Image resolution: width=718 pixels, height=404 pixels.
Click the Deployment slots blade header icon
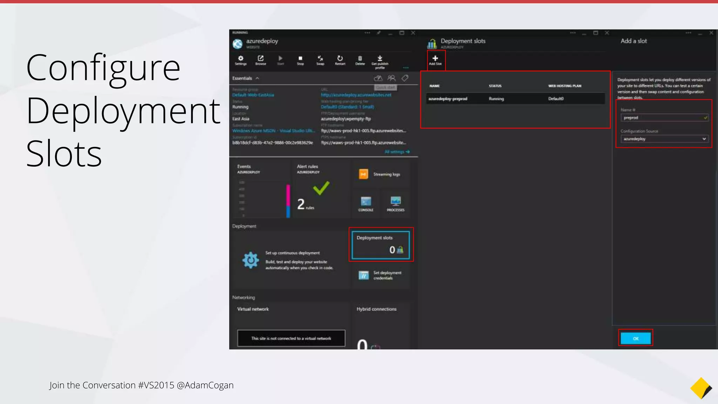(432, 43)
